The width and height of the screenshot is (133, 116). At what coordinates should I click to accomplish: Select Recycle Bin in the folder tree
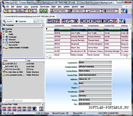13,45
